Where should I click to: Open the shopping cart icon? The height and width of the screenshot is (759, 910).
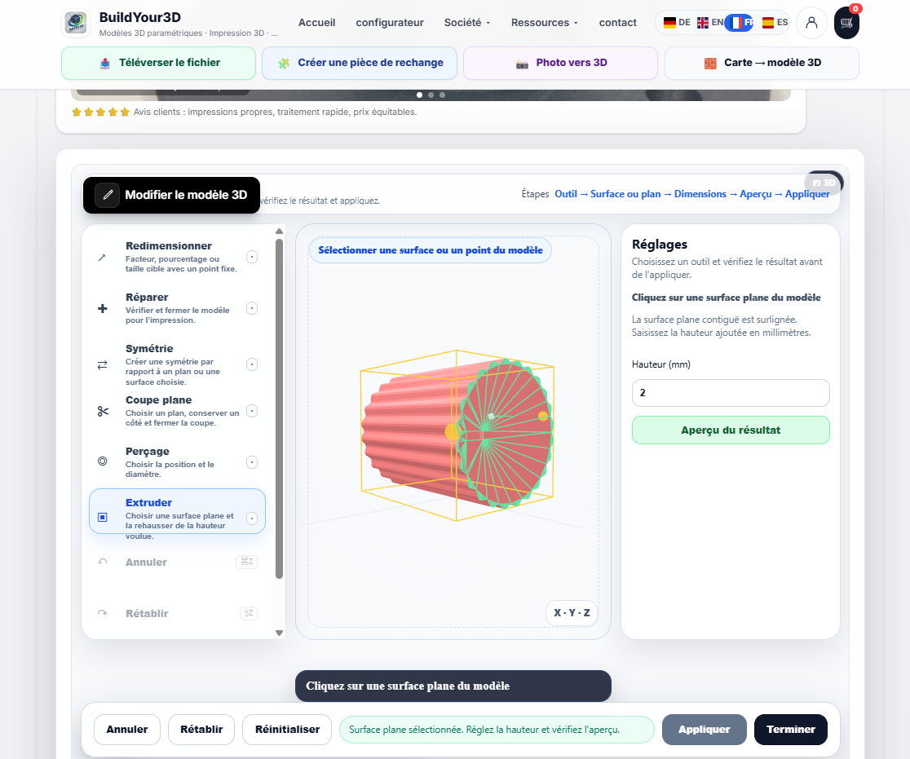pos(846,23)
